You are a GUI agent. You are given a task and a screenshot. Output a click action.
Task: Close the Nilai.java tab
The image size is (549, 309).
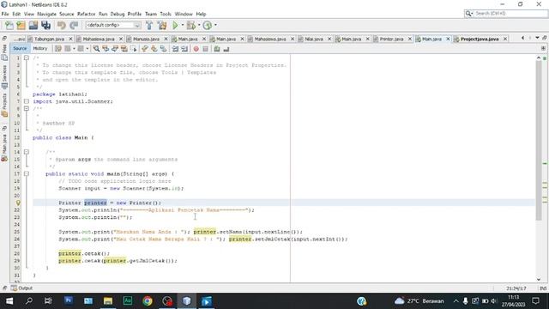click(x=329, y=39)
